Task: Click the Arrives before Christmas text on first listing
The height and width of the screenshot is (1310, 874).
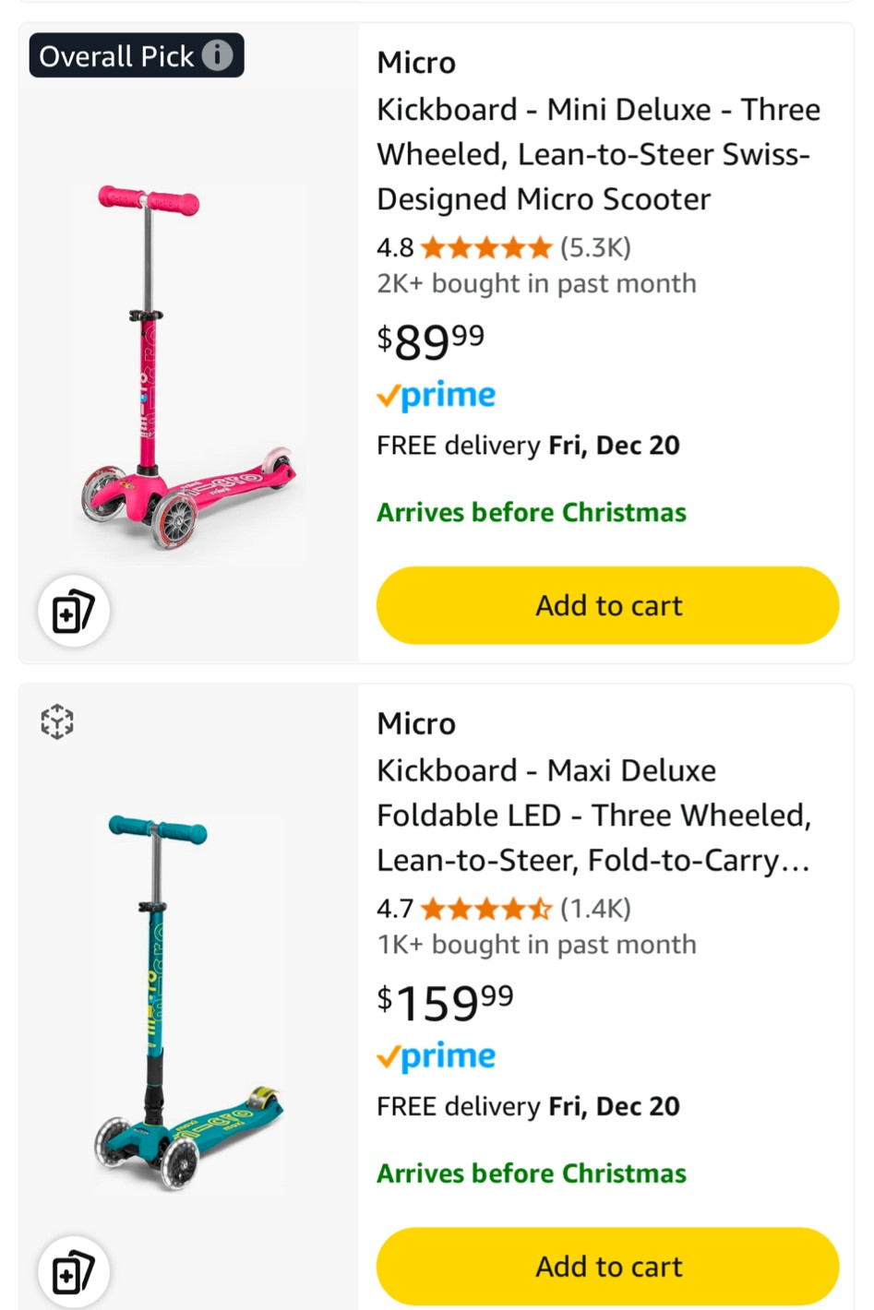Action: pyautogui.click(x=531, y=512)
